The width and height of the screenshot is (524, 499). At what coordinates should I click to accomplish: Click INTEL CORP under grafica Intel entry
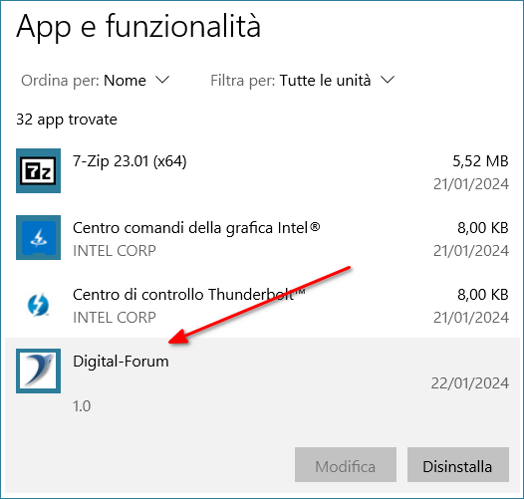click(115, 251)
